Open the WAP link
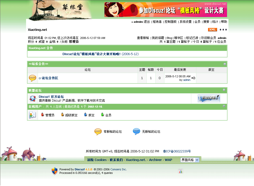254x186 pixels. 168,160
